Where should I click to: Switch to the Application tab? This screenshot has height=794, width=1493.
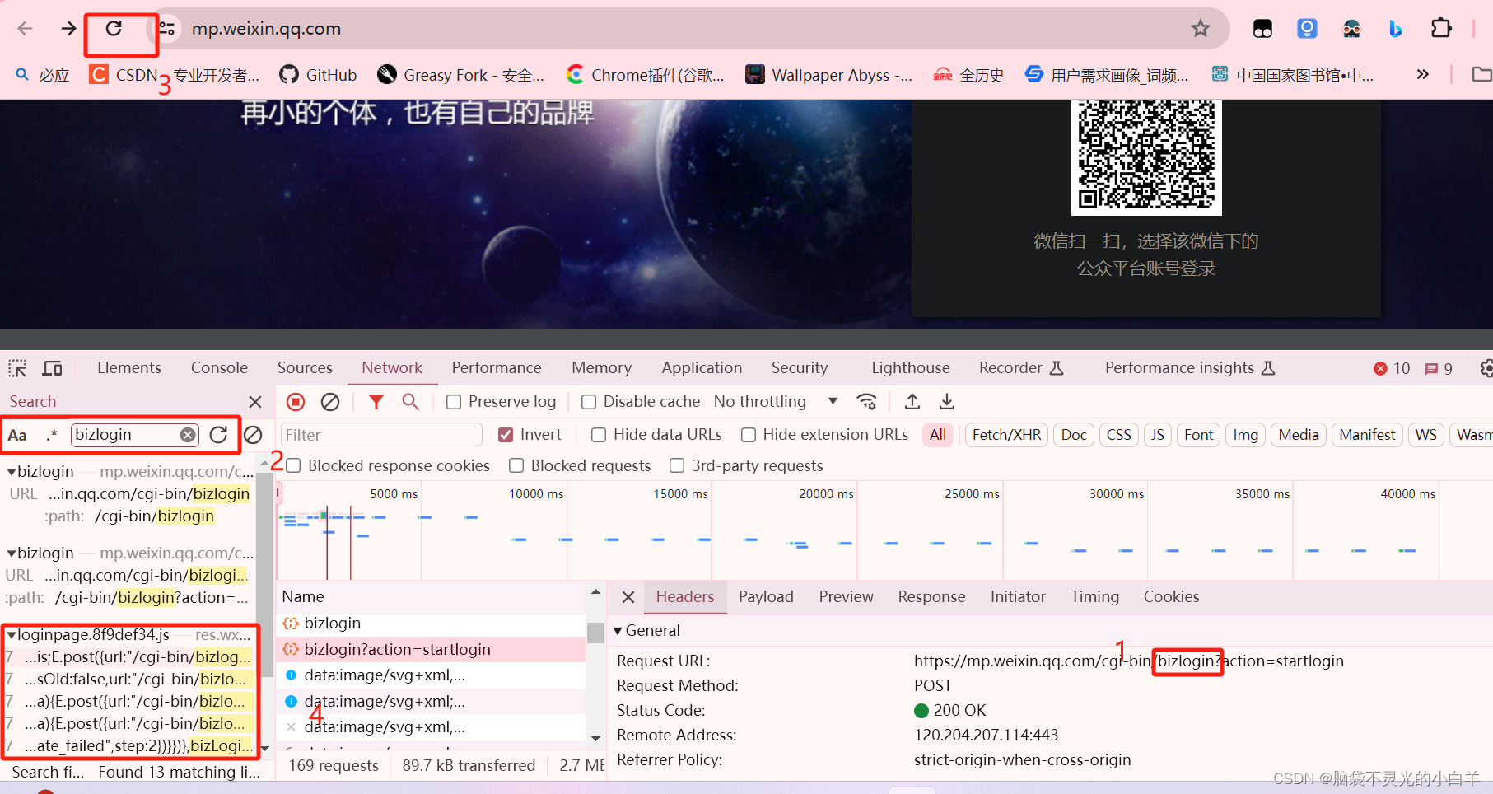pos(702,368)
